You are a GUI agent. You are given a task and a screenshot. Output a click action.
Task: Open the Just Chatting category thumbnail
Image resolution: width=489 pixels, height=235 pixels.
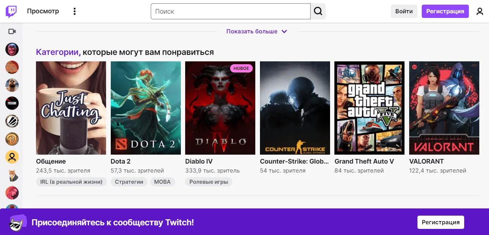[x=71, y=108]
